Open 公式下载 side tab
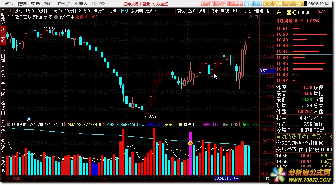 (x=3, y=165)
